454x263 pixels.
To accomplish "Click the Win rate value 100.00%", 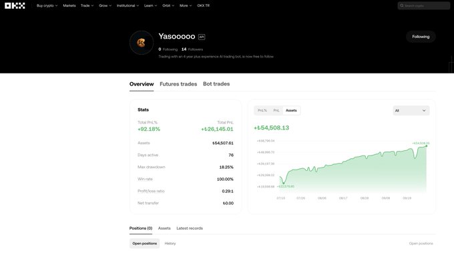I will pyautogui.click(x=225, y=180).
